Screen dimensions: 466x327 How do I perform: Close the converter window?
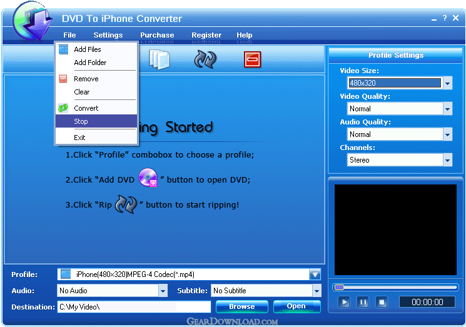click(455, 18)
